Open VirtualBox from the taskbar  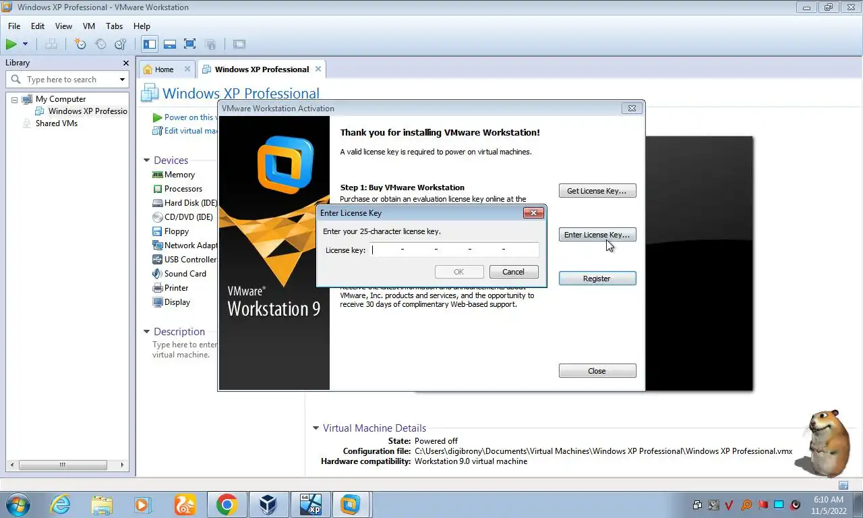268,505
